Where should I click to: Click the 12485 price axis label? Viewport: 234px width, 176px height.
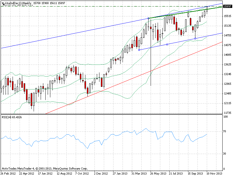[x=228, y=94]
